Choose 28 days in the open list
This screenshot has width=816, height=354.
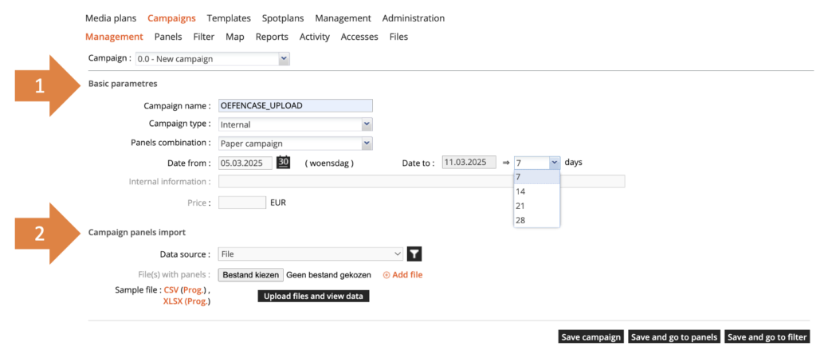click(x=520, y=220)
